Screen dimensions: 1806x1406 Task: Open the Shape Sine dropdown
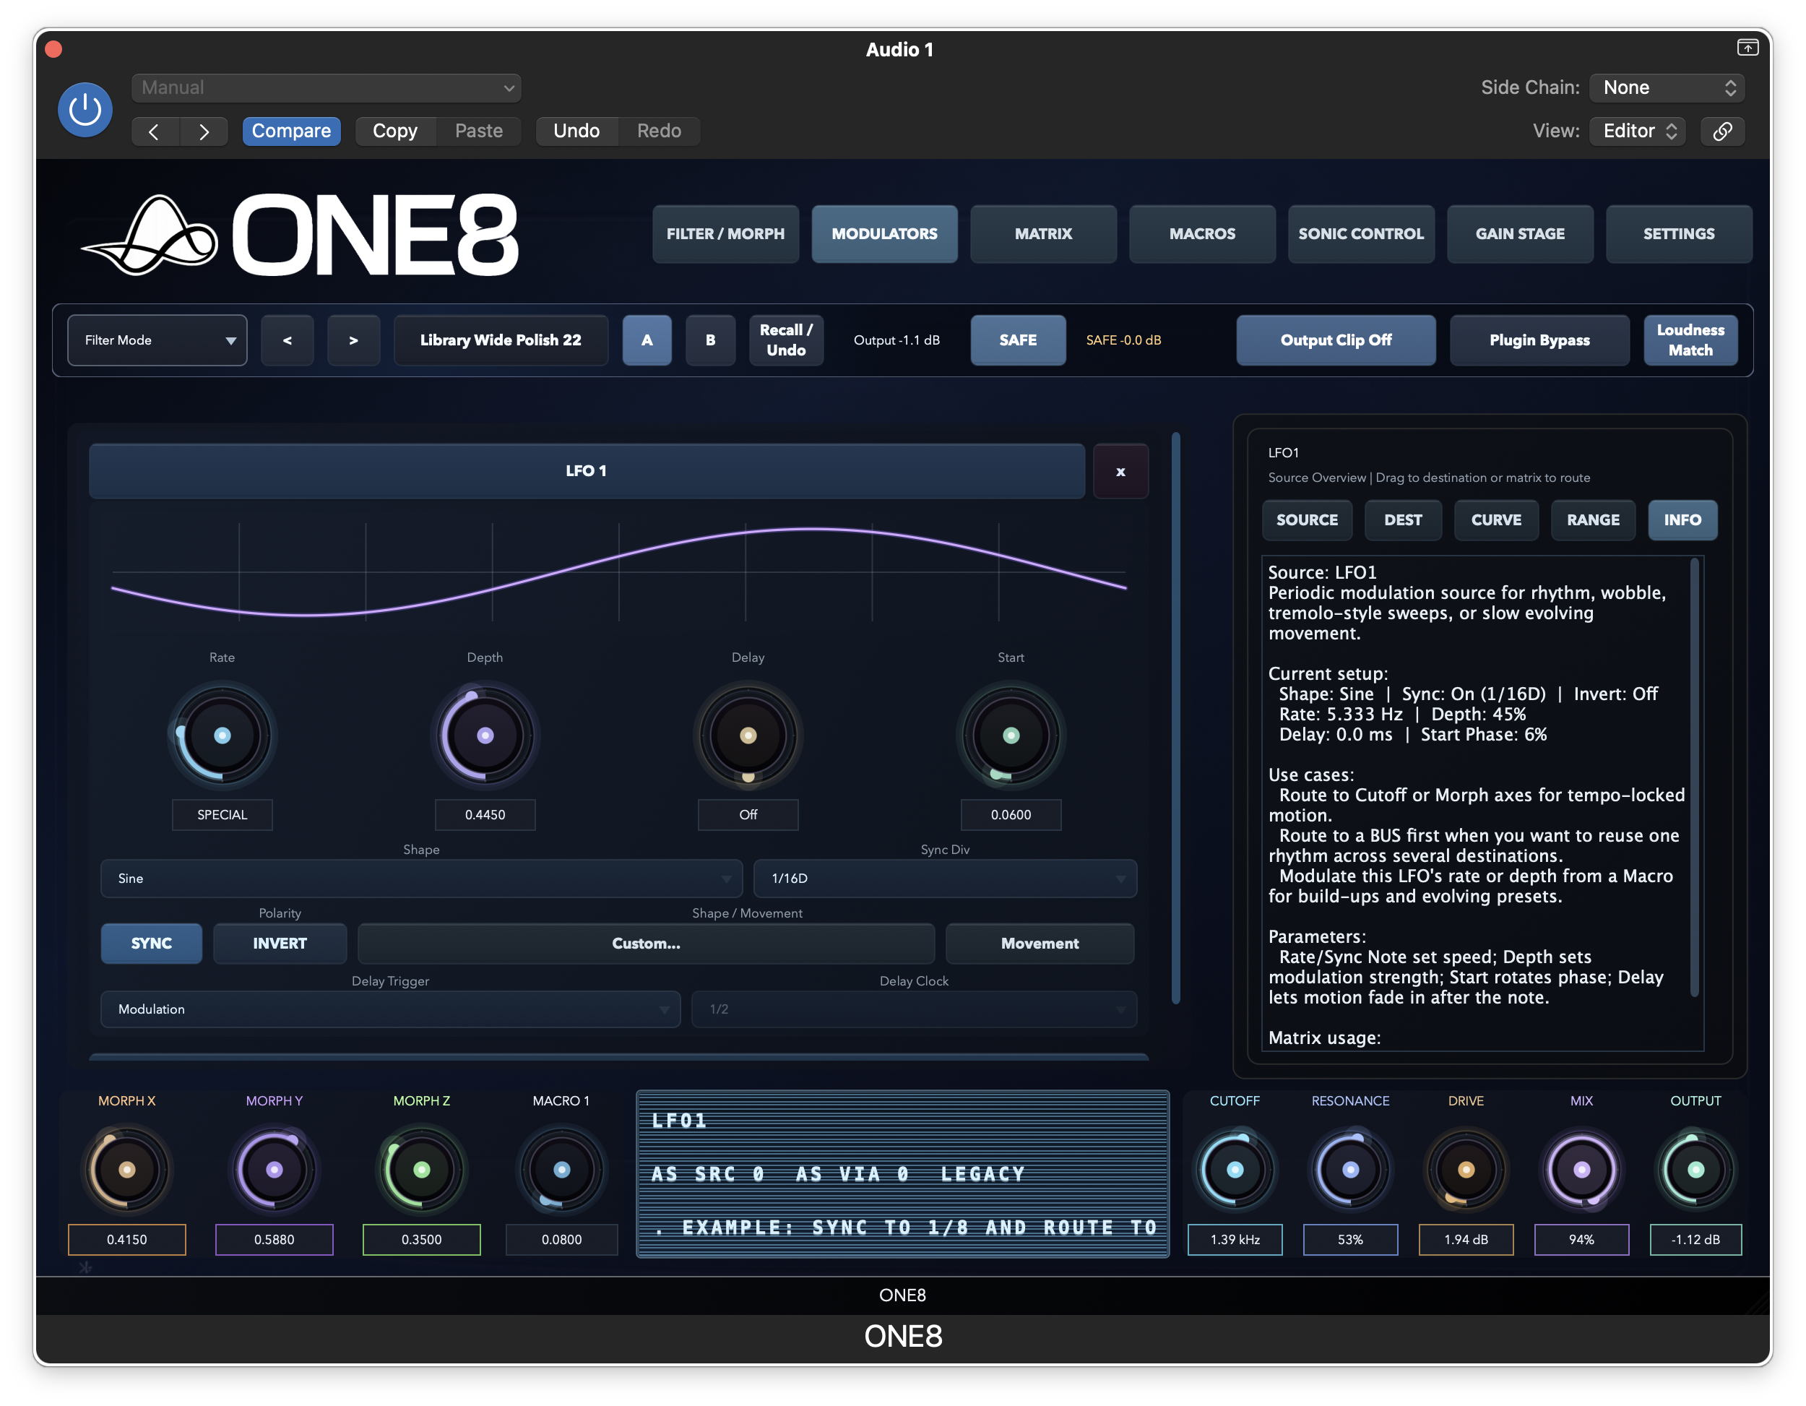[x=421, y=879]
